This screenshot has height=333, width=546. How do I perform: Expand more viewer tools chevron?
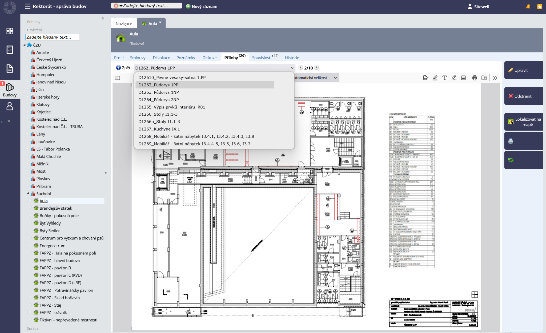pyautogui.click(x=495, y=78)
